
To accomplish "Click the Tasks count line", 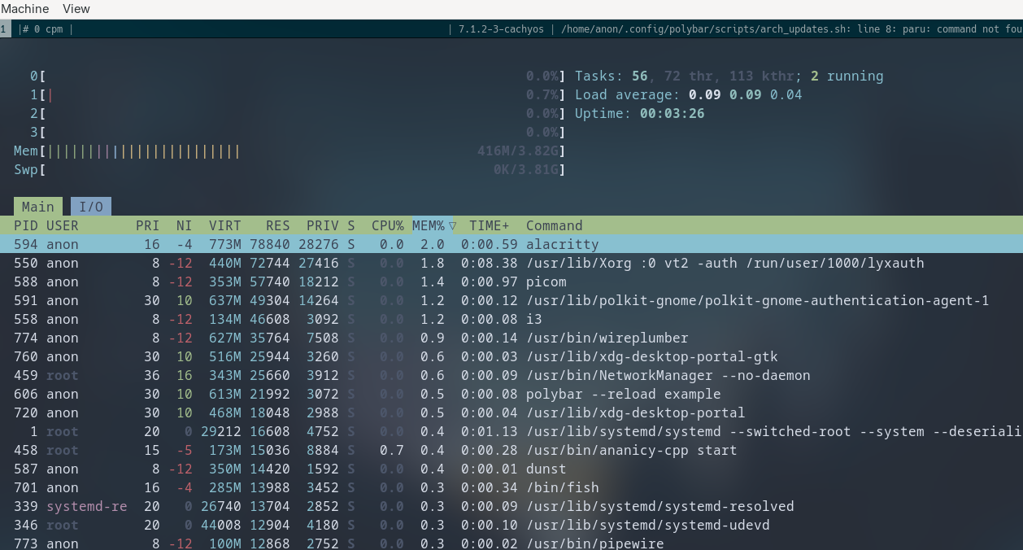I will point(729,76).
